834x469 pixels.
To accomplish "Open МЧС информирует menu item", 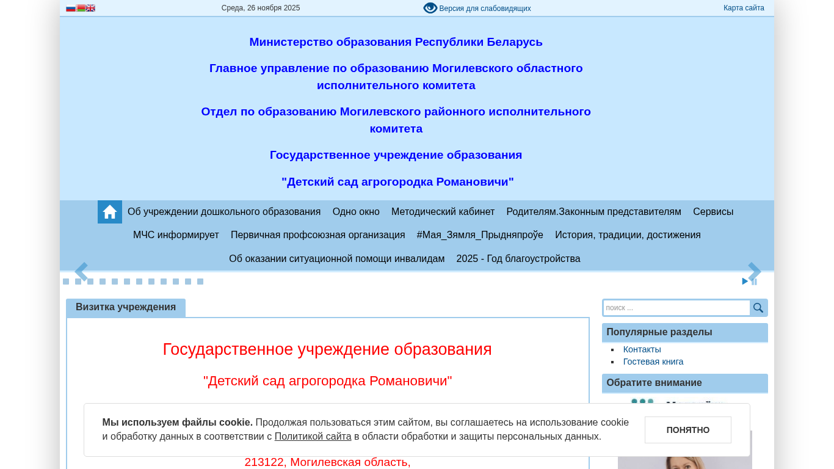I will [x=176, y=235].
